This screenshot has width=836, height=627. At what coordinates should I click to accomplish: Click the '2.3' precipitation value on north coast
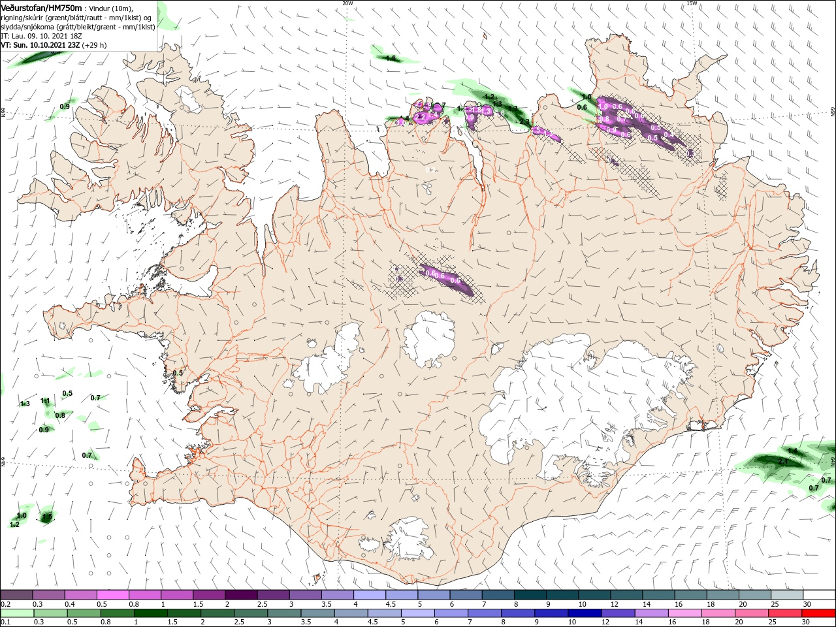point(524,121)
